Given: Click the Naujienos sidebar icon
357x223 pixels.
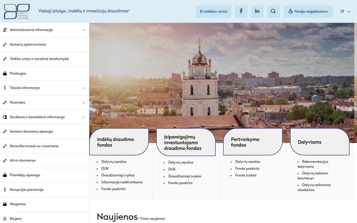Looking at the screenshot, I should 5,204.
